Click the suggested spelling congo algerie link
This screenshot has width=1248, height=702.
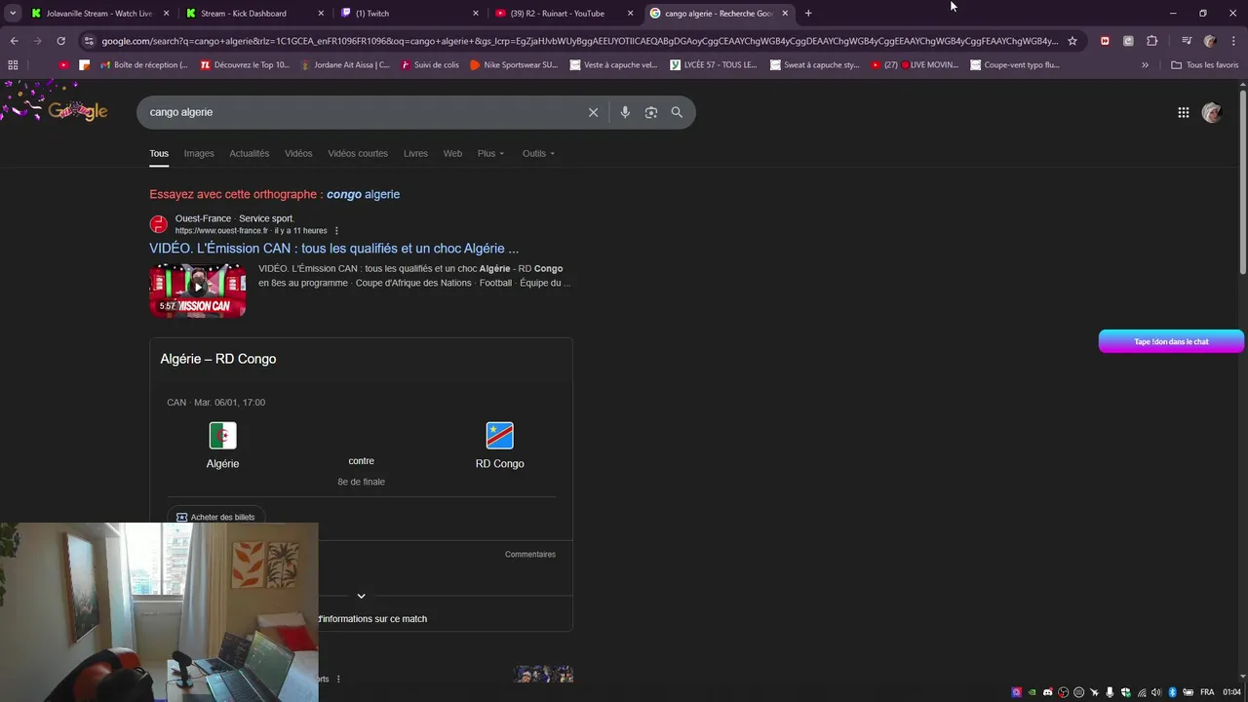click(363, 194)
